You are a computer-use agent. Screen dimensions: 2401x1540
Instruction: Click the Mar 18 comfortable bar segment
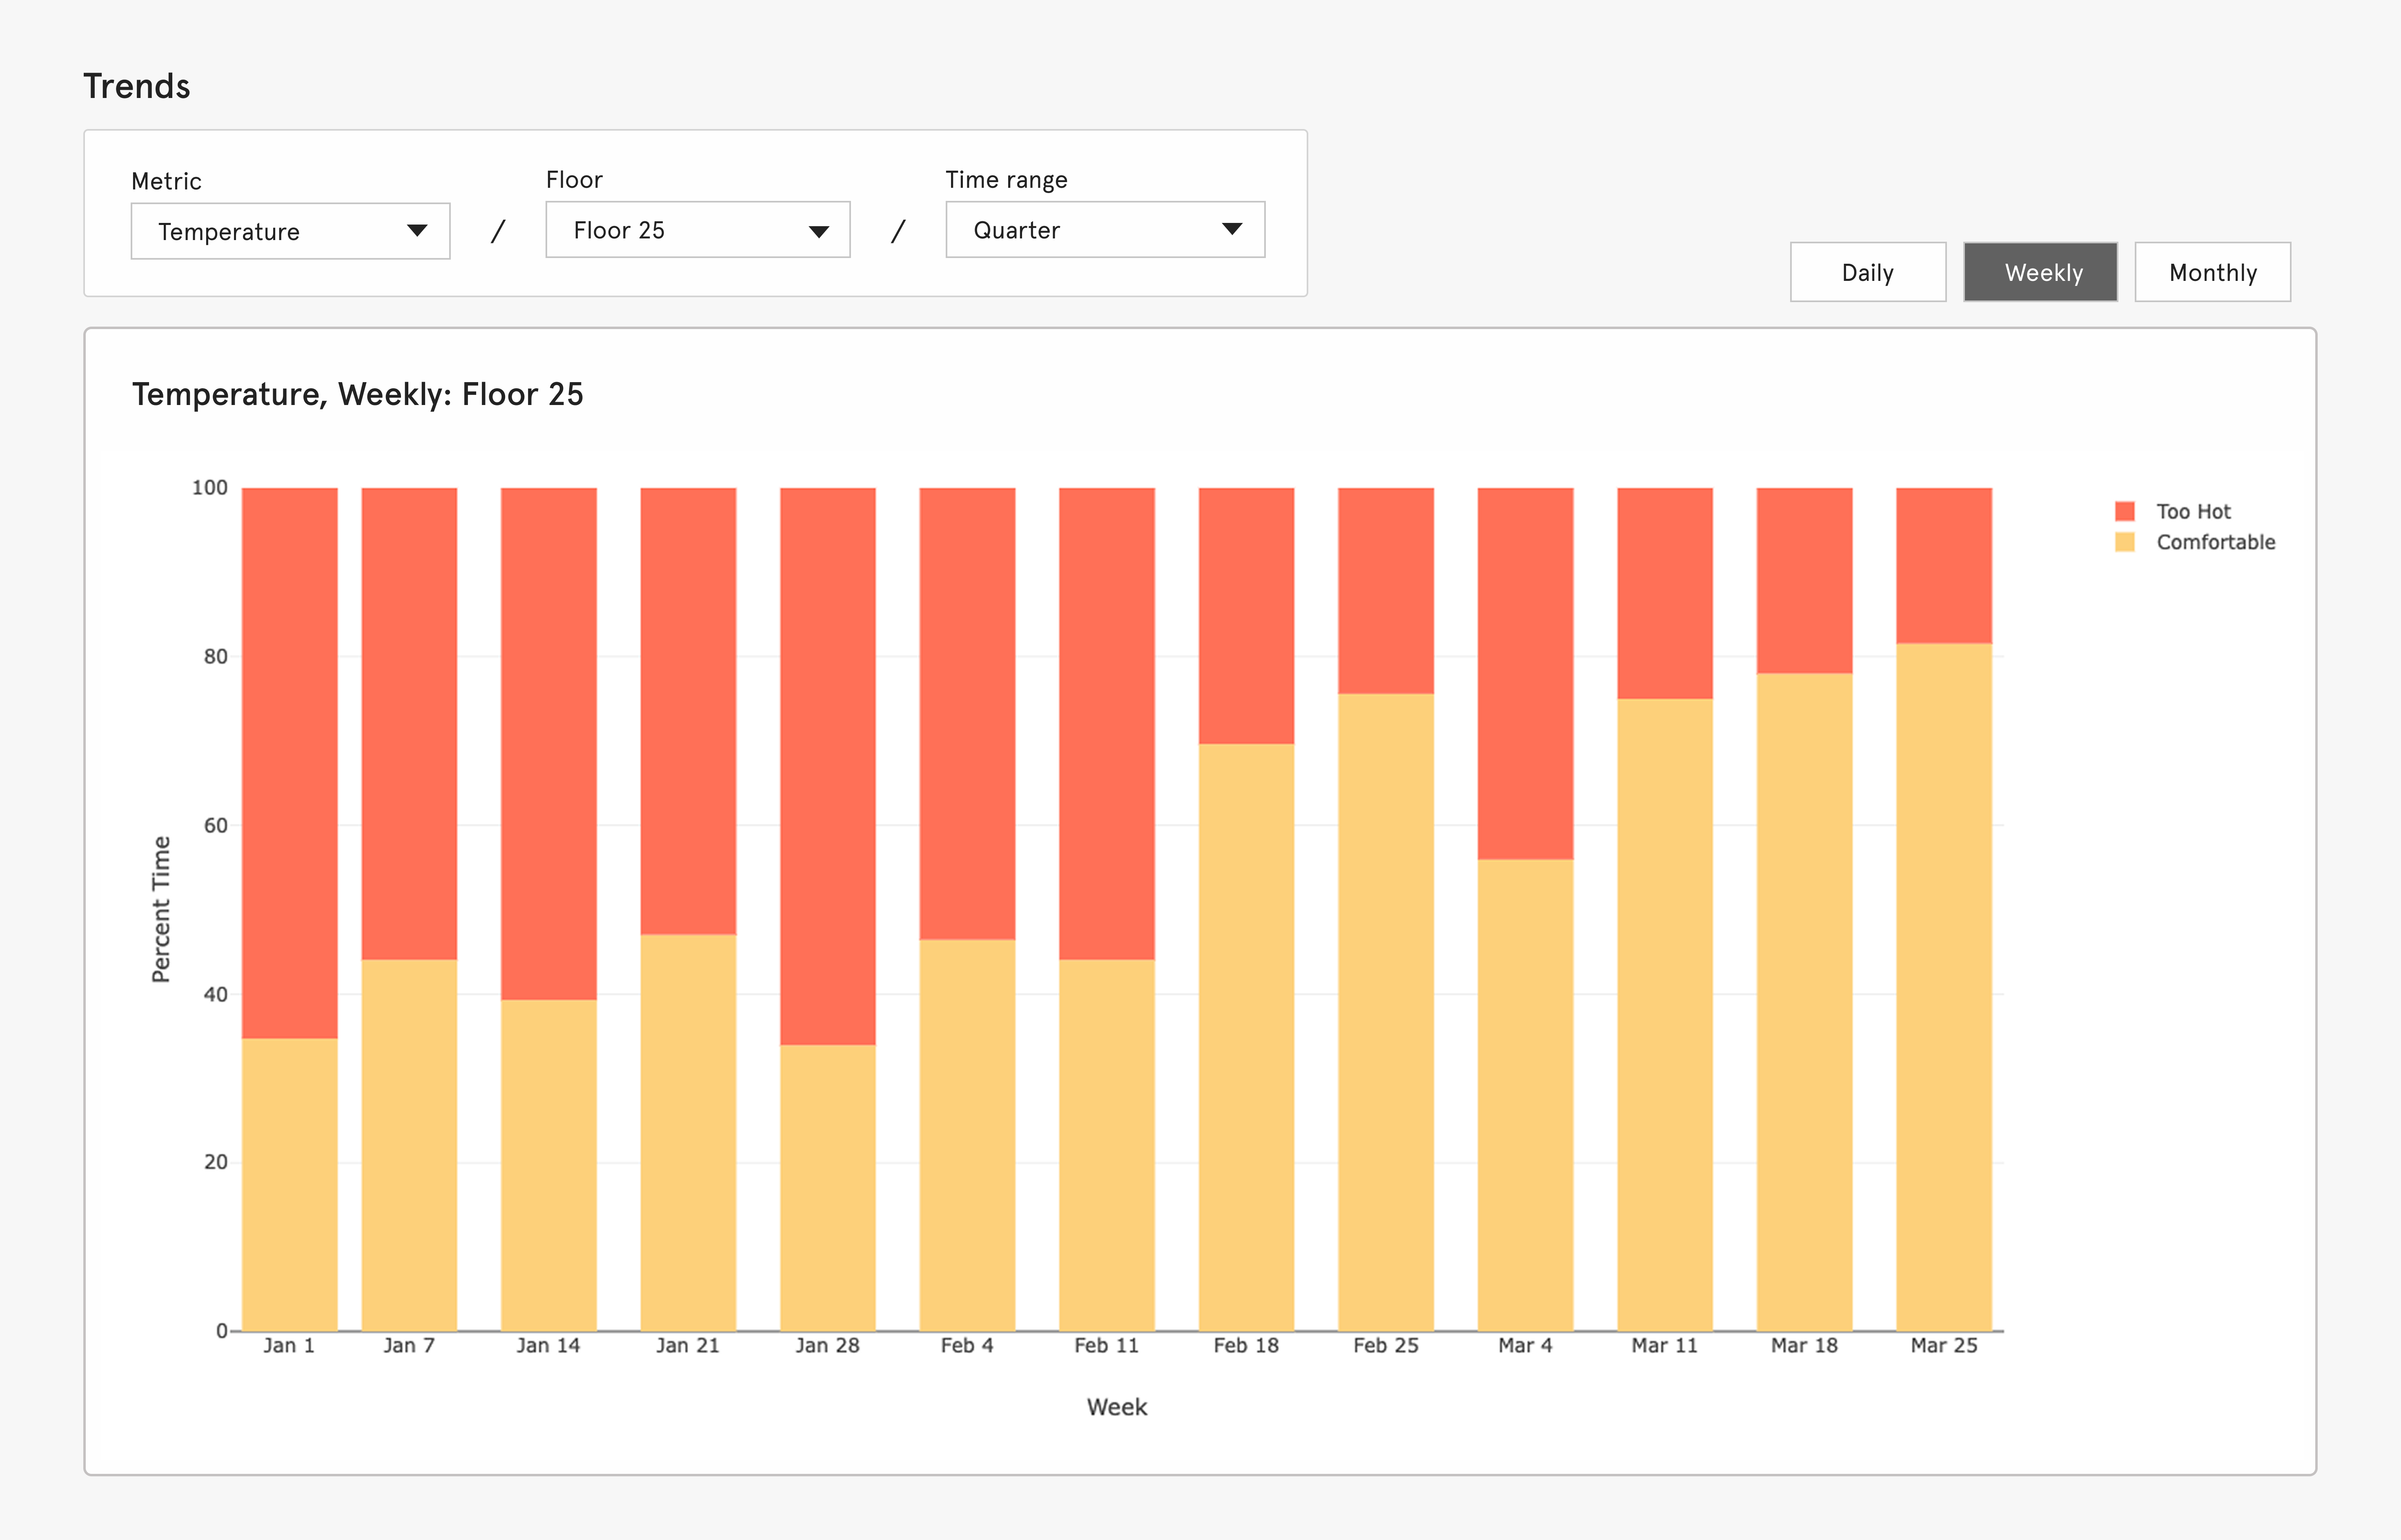pyautogui.click(x=1804, y=1002)
